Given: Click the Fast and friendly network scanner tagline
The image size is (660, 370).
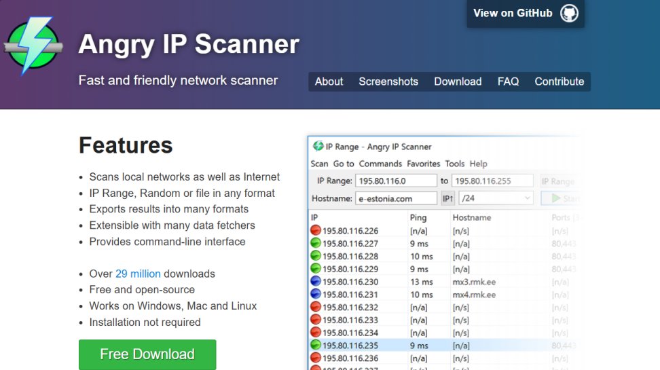Looking at the screenshot, I should point(178,80).
